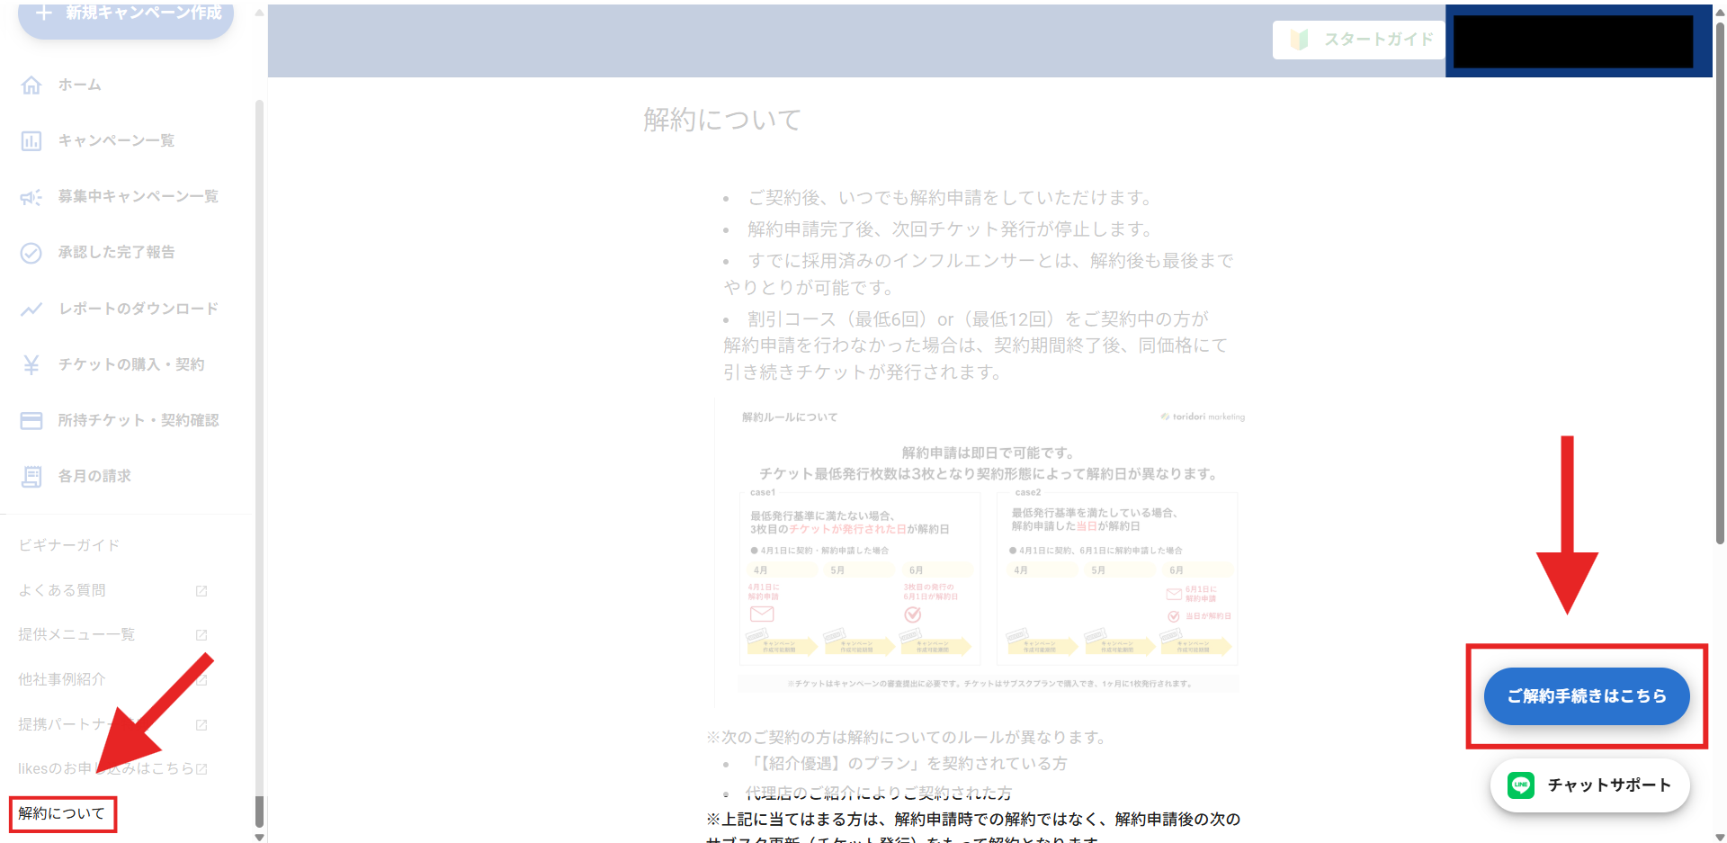Image resolution: width=1727 pixels, height=843 pixels.
Task: Open チャットサポート via the LINE icon
Action: click(x=1520, y=785)
